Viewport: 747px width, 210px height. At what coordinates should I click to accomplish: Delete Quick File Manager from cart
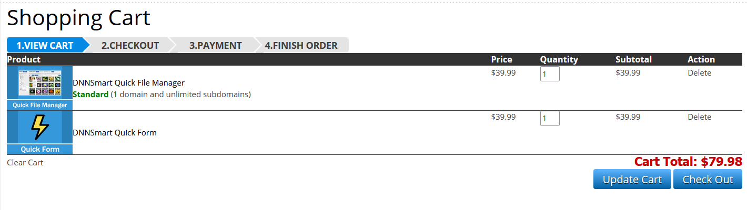point(699,73)
